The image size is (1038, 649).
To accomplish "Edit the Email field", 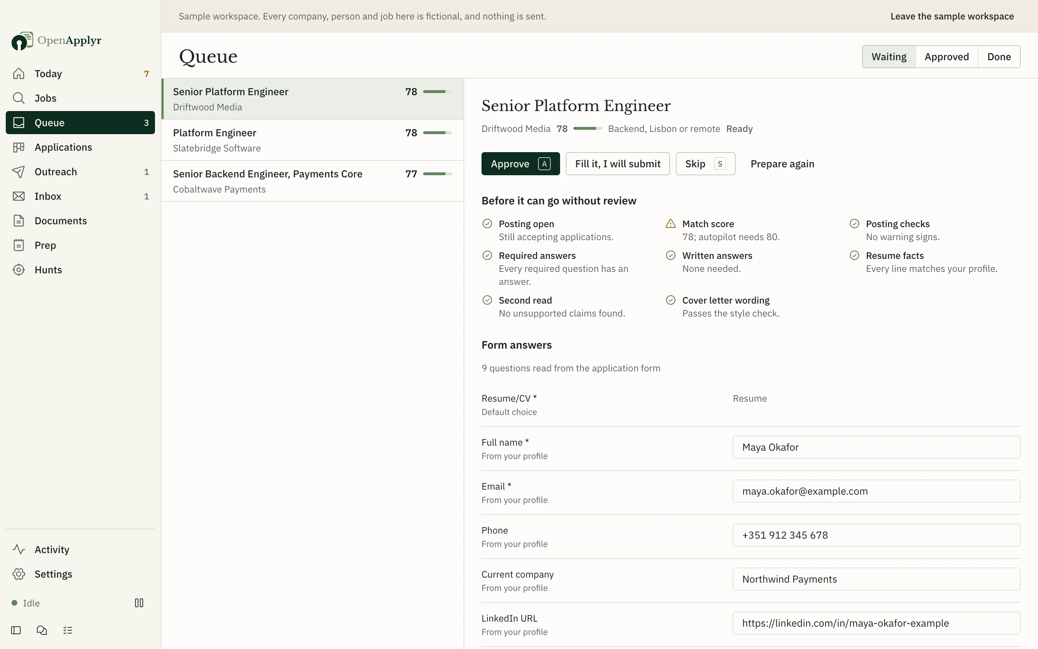I will tap(876, 491).
